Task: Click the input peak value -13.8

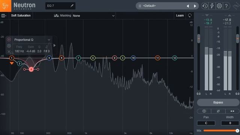Action: coord(208,20)
